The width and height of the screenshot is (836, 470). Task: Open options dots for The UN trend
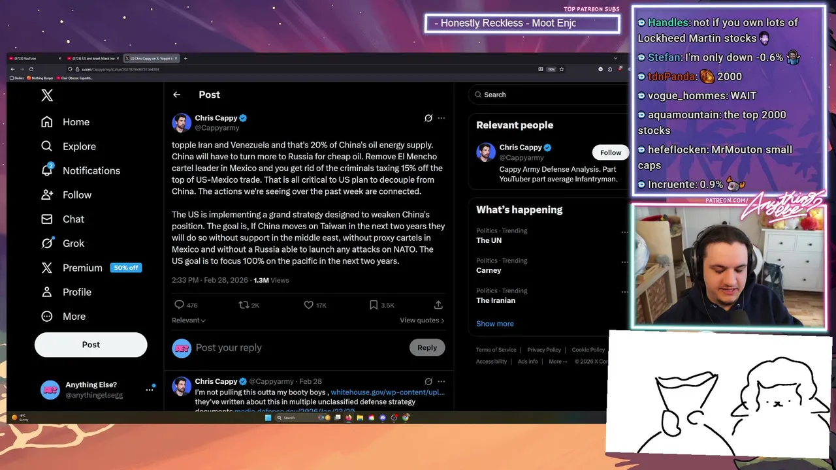[x=624, y=232]
